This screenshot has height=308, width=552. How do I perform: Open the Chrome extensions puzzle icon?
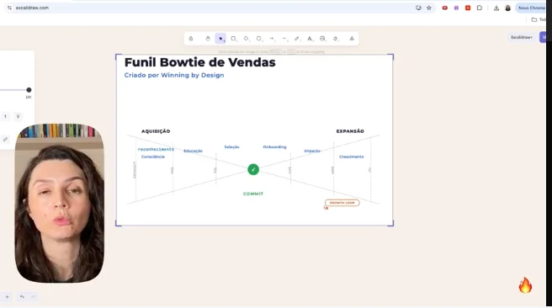(x=480, y=8)
